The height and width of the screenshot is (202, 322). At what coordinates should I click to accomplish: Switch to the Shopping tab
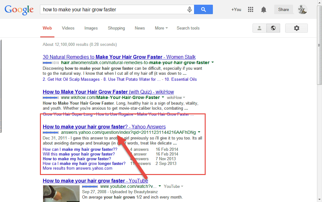coord(116,28)
